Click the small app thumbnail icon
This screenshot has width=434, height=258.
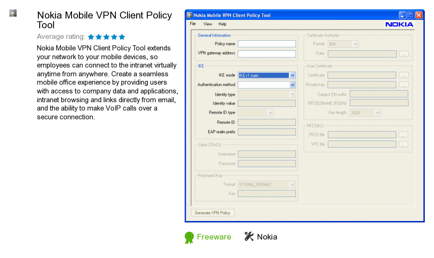pos(13,13)
